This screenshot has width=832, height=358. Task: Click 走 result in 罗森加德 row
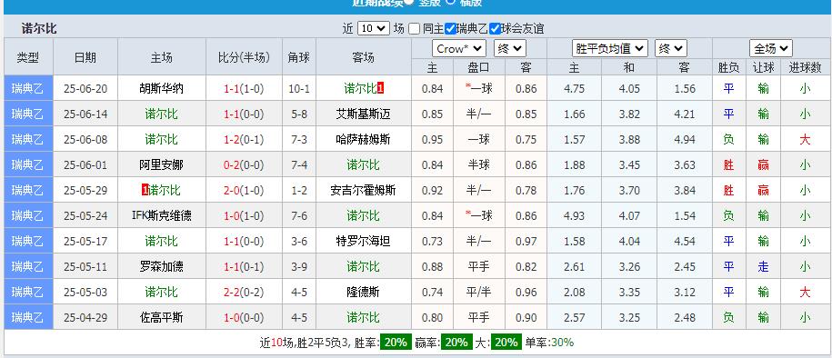pyautogui.click(x=763, y=267)
